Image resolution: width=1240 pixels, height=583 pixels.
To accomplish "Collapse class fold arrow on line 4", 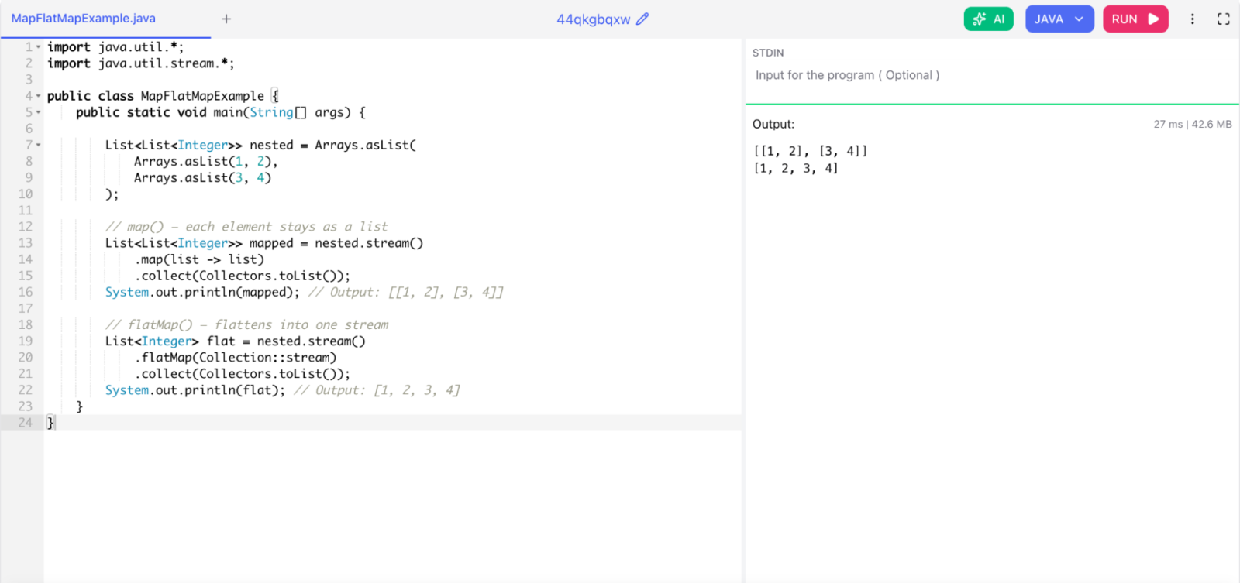I will (38, 96).
